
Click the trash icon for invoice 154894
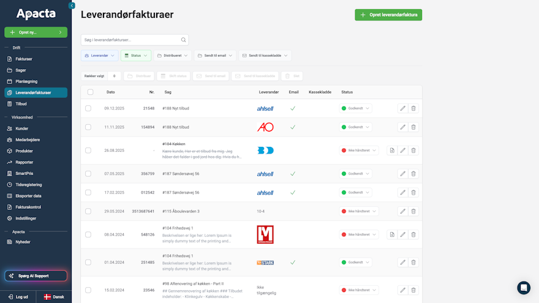tap(413, 127)
